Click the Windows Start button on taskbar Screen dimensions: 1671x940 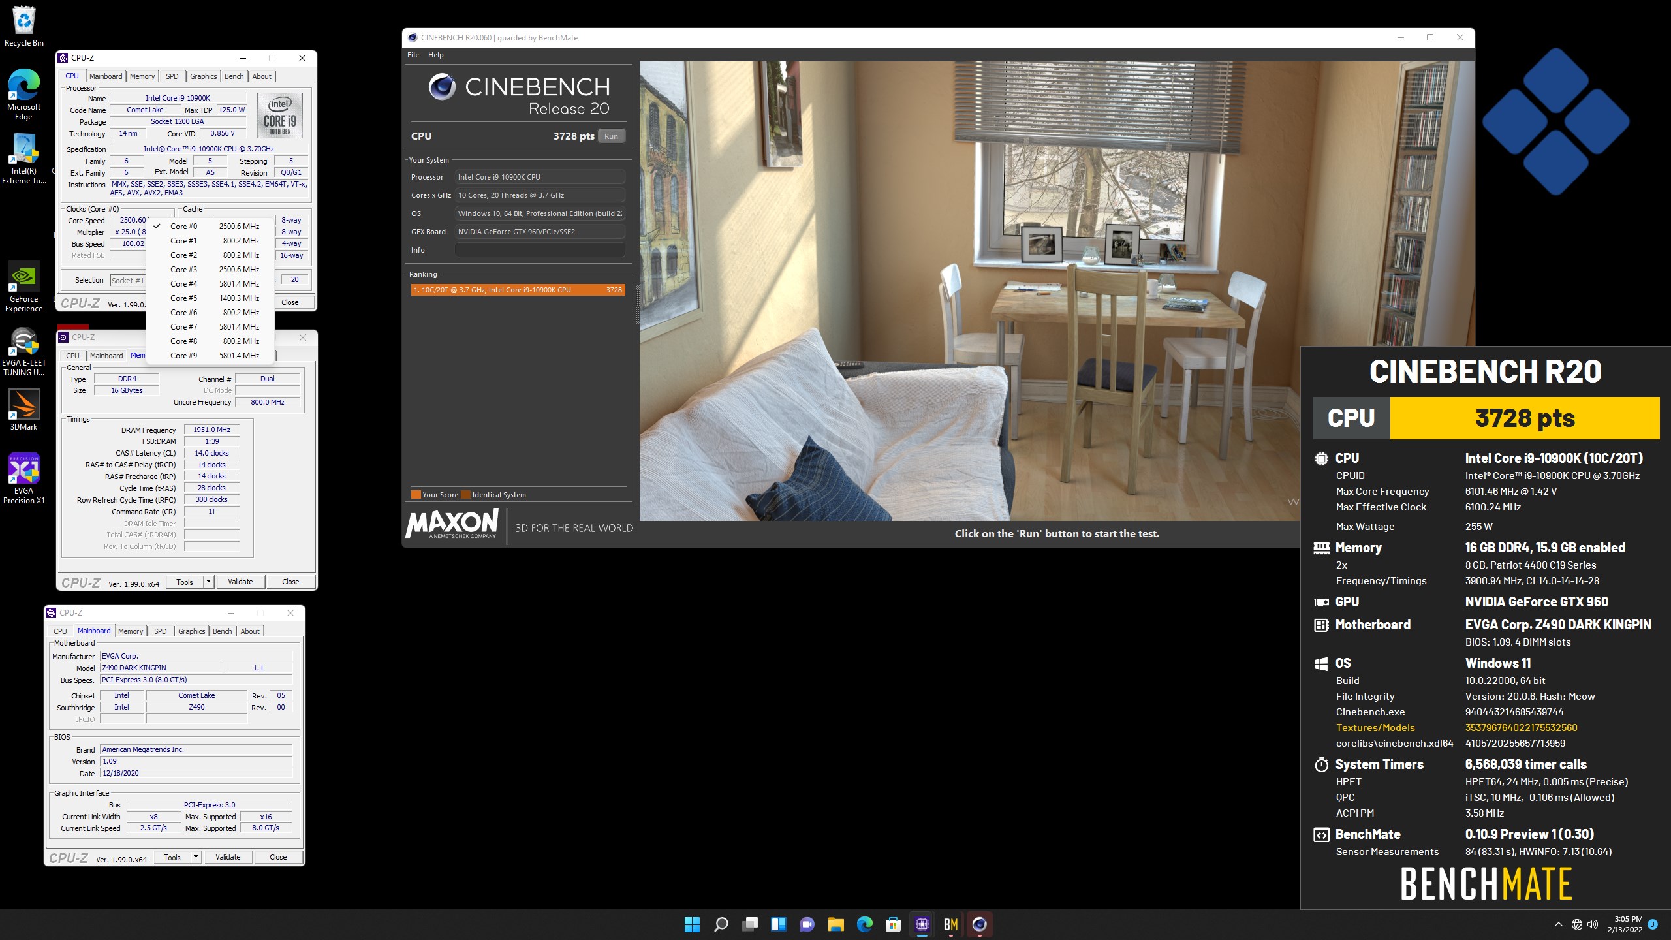point(692,924)
